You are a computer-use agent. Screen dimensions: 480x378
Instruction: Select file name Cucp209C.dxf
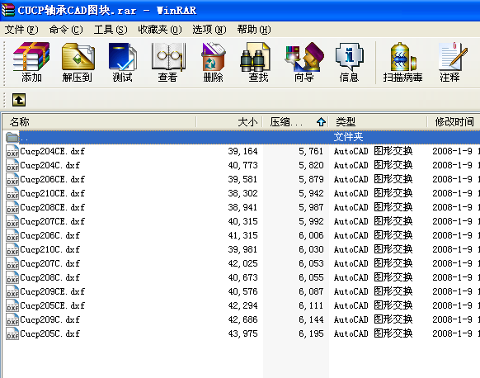click(50, 319)
